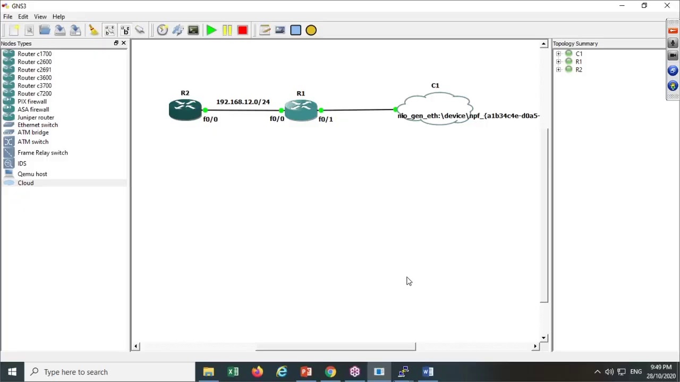This screenshot has height=382, width=680.
Task: Expand R2 in Topology Summary
Action: click(x=558, y=70)
